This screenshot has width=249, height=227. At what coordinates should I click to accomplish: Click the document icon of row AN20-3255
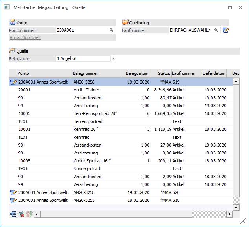(x=13, y=200)
